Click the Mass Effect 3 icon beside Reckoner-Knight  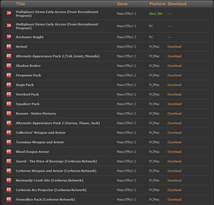(9, 37)
